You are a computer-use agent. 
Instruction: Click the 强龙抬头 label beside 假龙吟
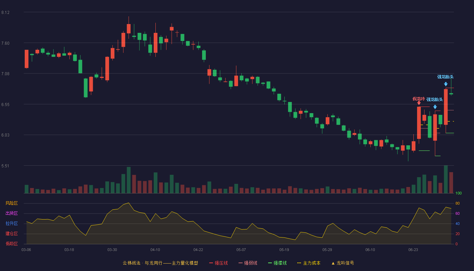click(x=435, y=100)
